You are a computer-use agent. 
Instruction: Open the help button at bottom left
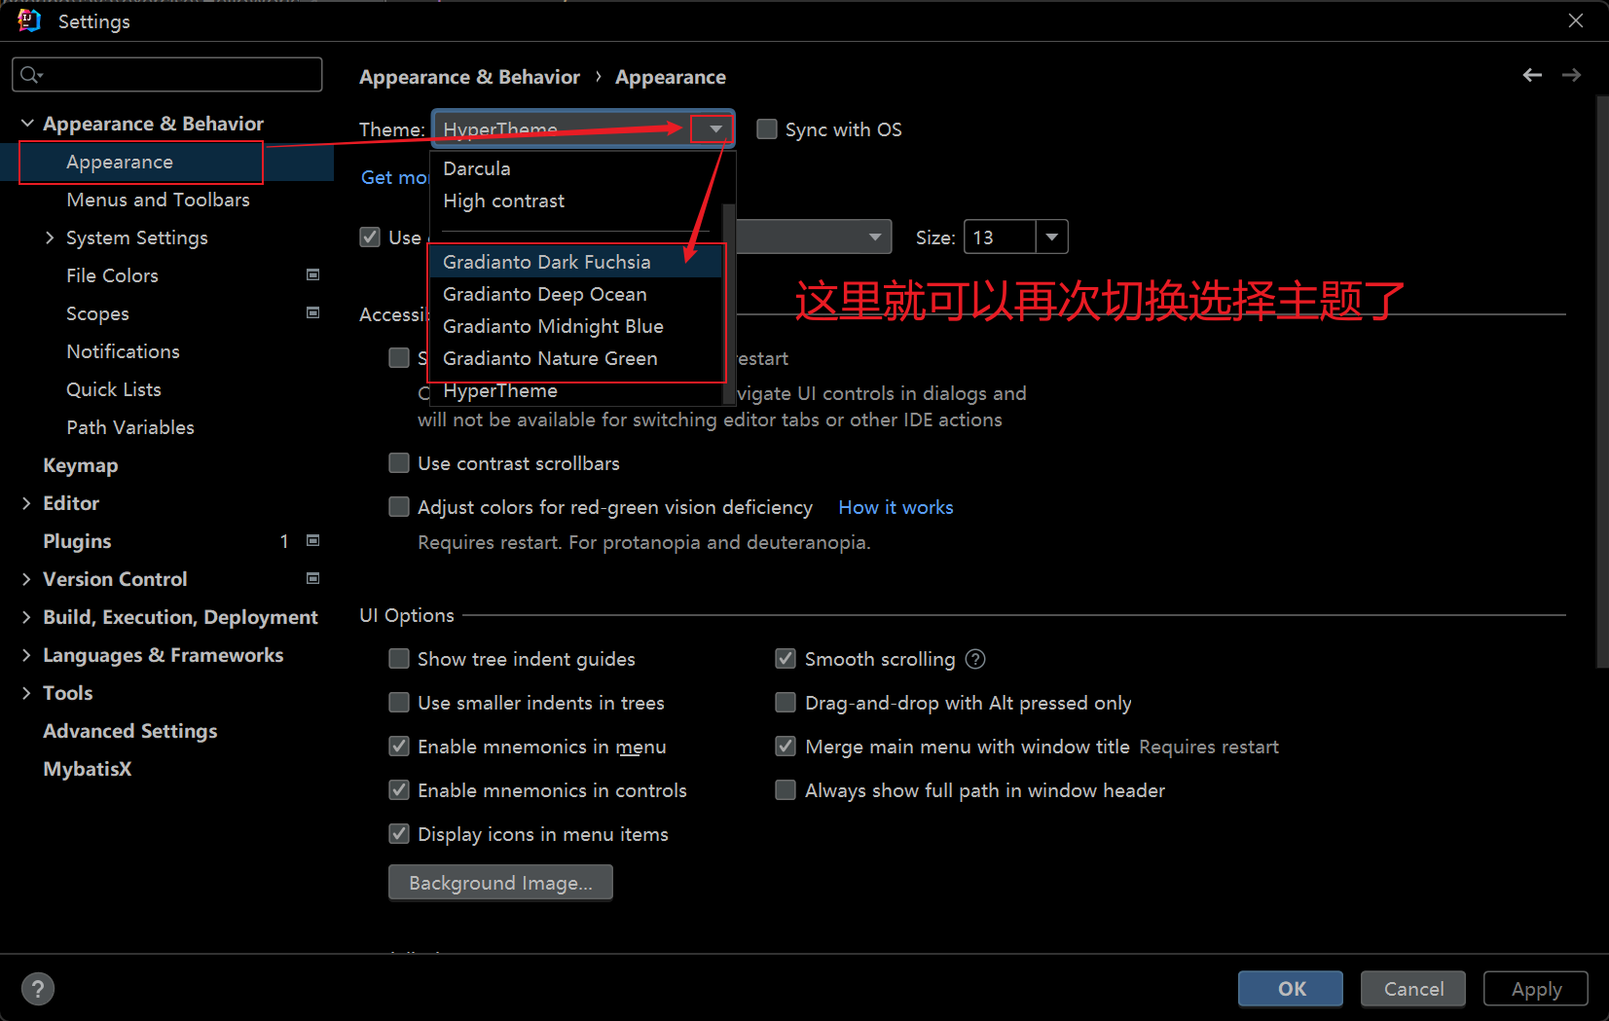[x=38, y=989]
